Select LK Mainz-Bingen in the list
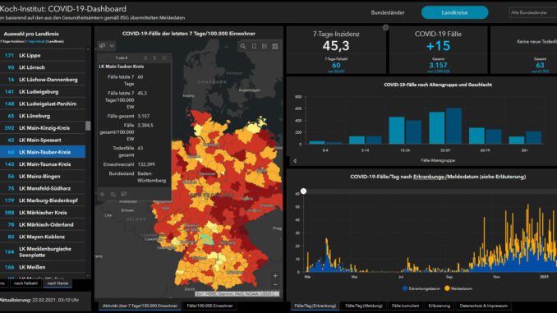 pyautogui.click(x=43, y=177)
